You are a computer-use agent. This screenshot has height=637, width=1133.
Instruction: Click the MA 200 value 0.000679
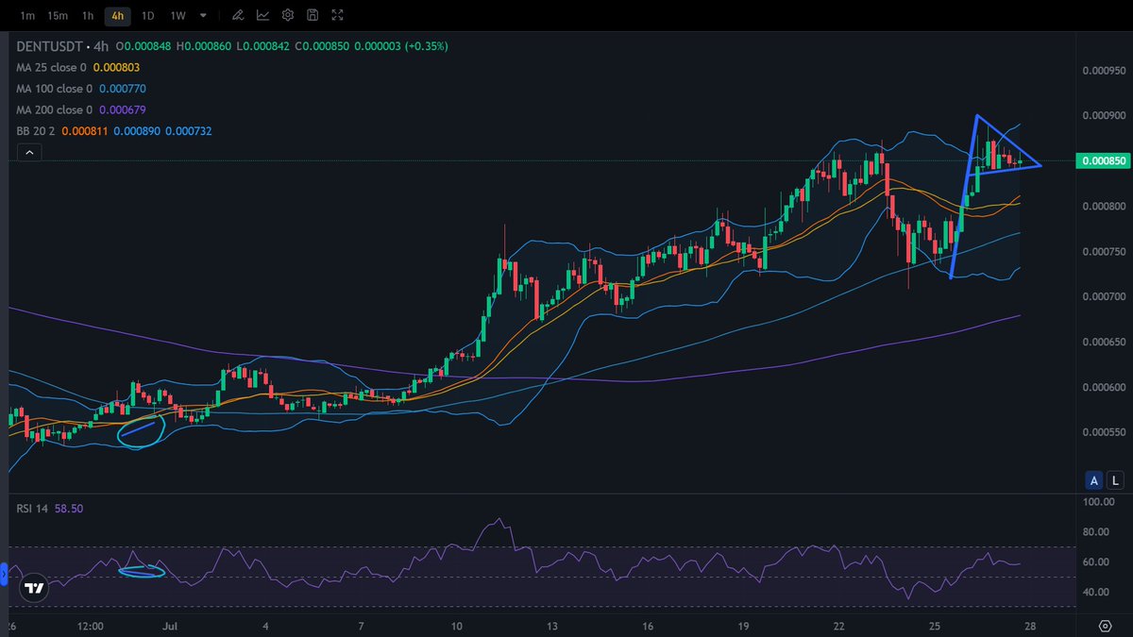click(x=123, y=109)
